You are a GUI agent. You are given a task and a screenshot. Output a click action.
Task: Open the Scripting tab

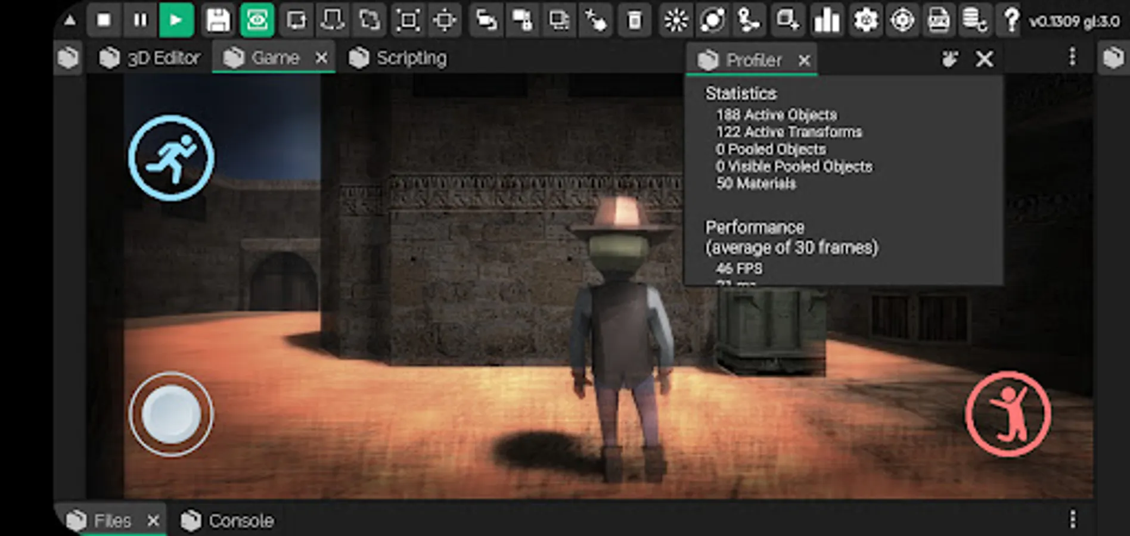[398, 58]
